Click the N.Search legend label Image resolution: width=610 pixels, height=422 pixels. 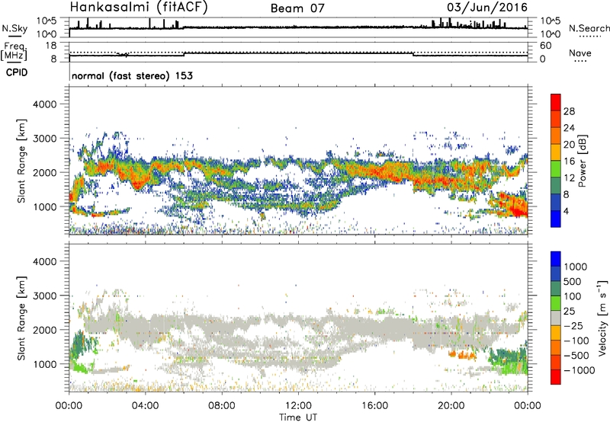tap(589, 28)
